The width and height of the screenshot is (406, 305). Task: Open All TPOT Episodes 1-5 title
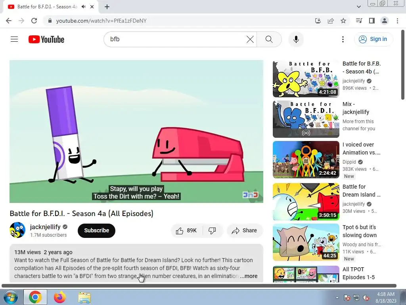click(358, 273)
